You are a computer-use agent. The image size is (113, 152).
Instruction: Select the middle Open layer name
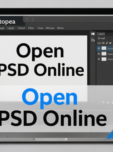click(x=110, y=54)
